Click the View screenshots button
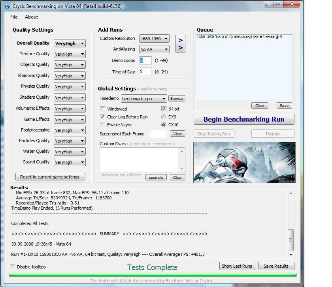This screenshot has width=332, height=287. click(177, 134)
